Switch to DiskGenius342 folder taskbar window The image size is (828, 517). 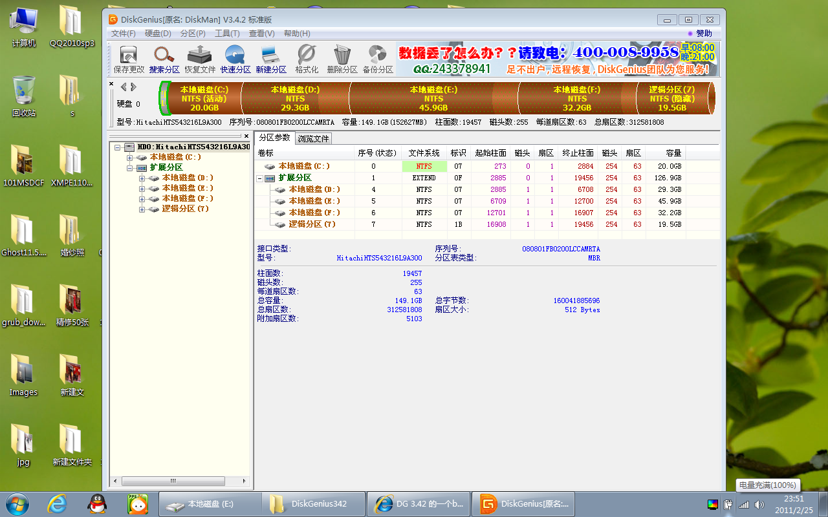coord(314,504)
